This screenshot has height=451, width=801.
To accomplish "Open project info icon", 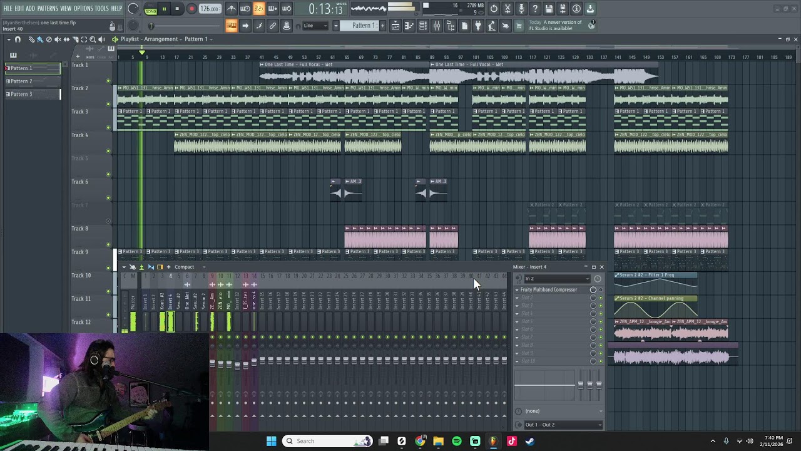I will click(576, 9).
